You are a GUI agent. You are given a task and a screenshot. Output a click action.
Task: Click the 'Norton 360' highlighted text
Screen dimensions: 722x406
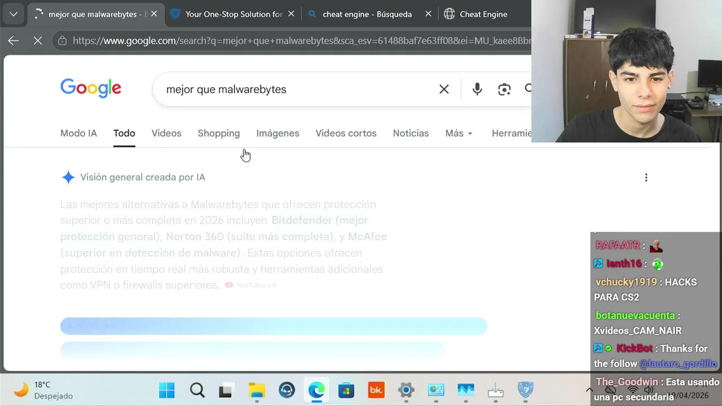pyautogui.click(x=196, y=236)
